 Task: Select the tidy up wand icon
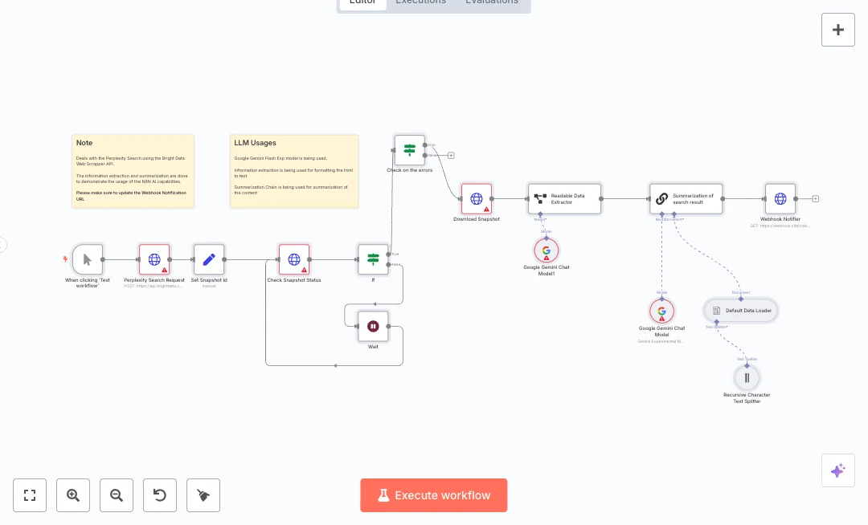coord(203,495)
